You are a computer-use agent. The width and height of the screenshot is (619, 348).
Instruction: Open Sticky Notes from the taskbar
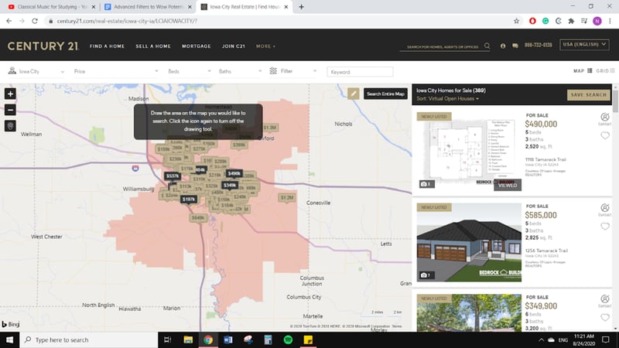(308, 339)
